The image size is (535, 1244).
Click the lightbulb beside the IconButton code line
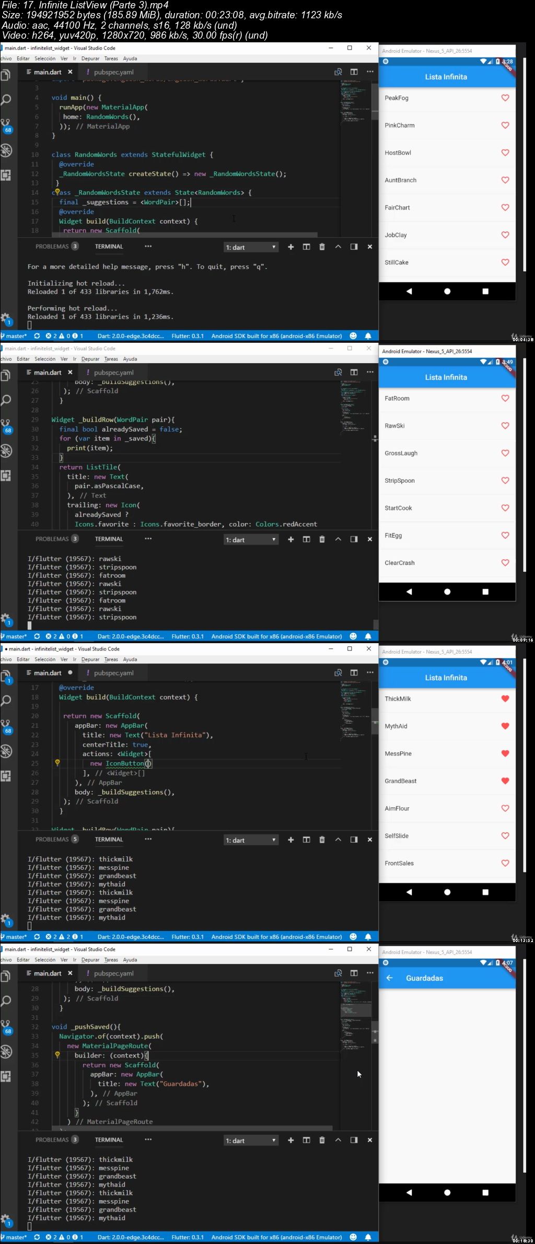pos(57,763)
